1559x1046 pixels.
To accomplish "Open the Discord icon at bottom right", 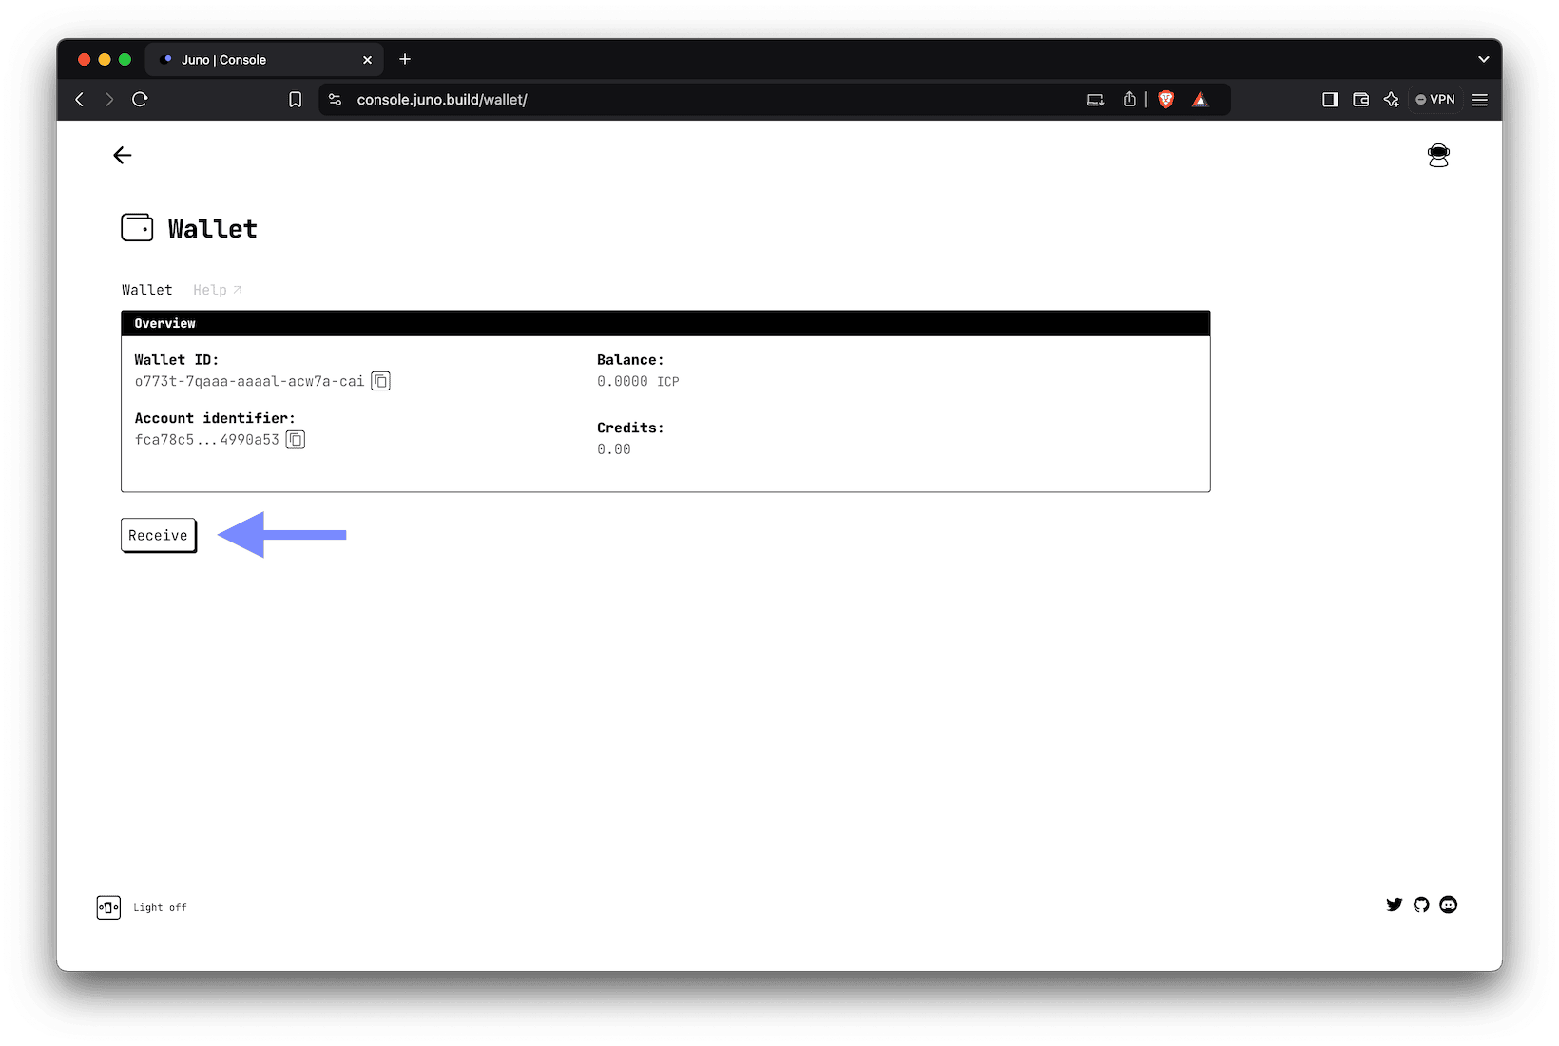I will tap(1448, 904).
